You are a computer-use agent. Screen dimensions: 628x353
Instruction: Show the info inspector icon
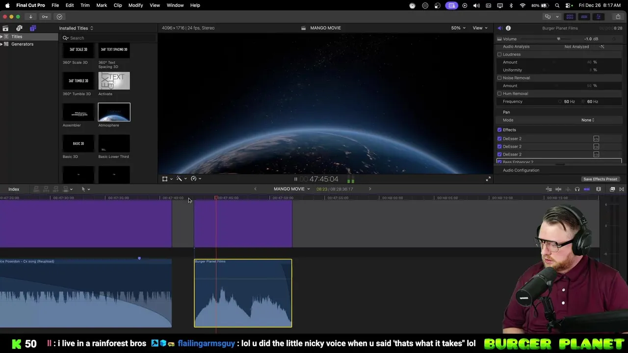[508, 28]
